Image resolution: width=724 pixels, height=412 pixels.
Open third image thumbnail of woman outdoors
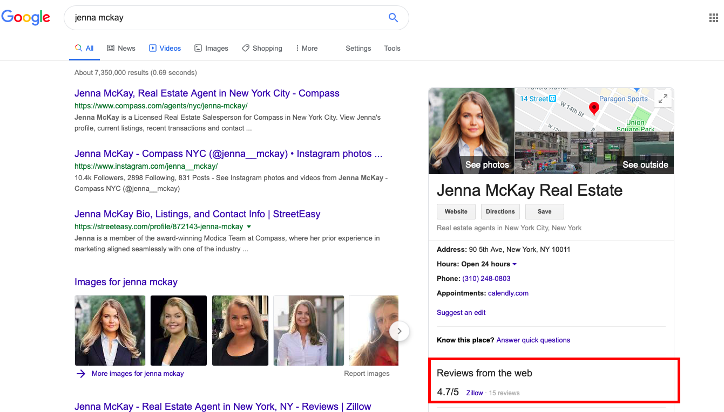[240, 331]
